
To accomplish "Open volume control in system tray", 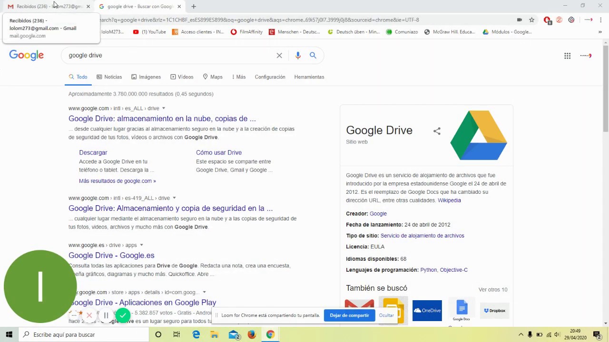I will pos(557,334).
